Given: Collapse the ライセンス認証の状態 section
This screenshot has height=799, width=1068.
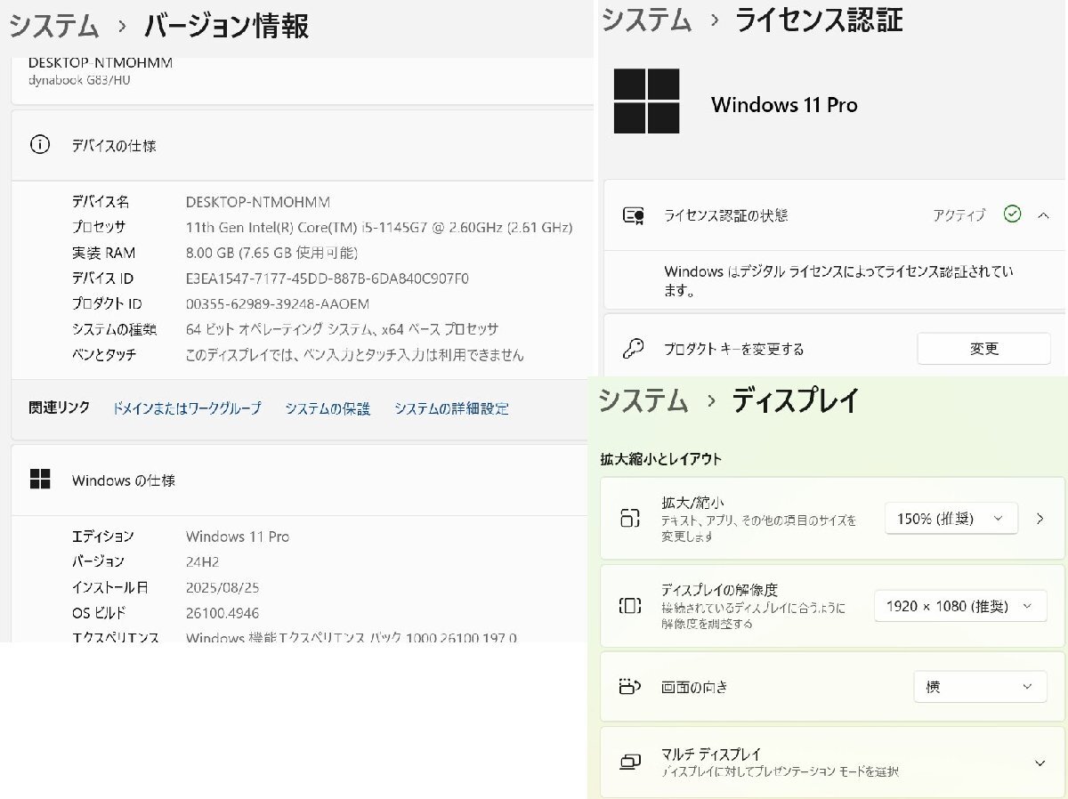Looking at the screenshot, I should pyautogui.click(x=1041, y=214).
